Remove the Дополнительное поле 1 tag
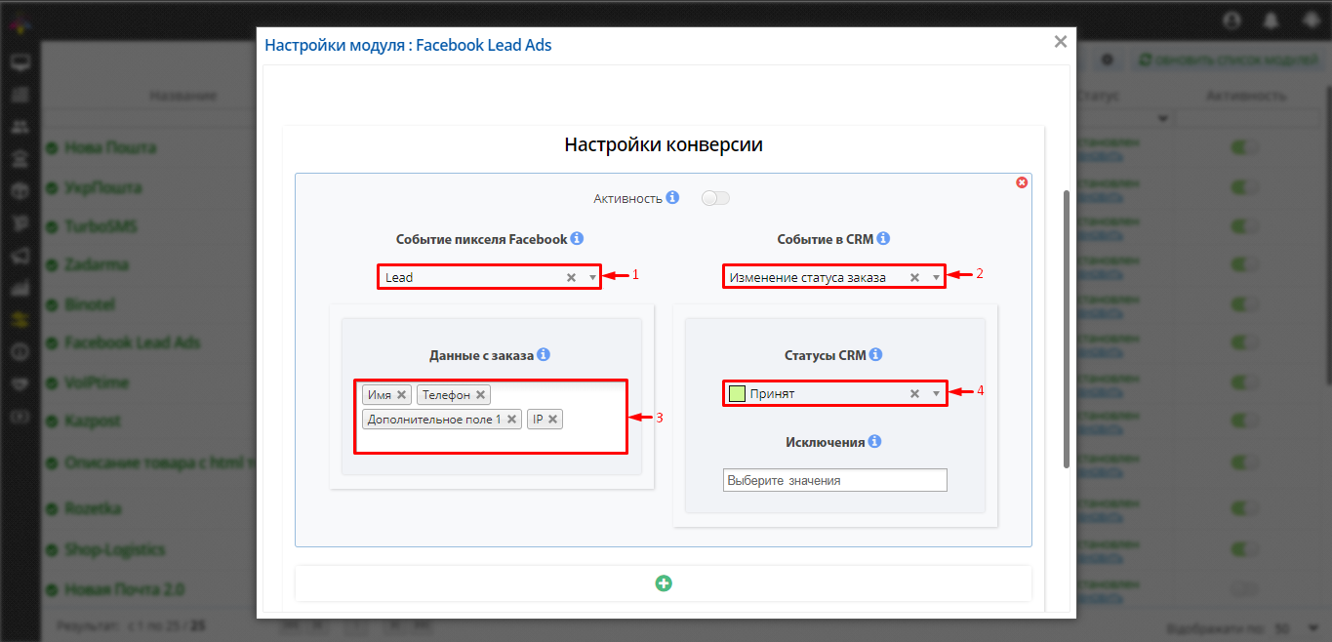 coord(511,420)
